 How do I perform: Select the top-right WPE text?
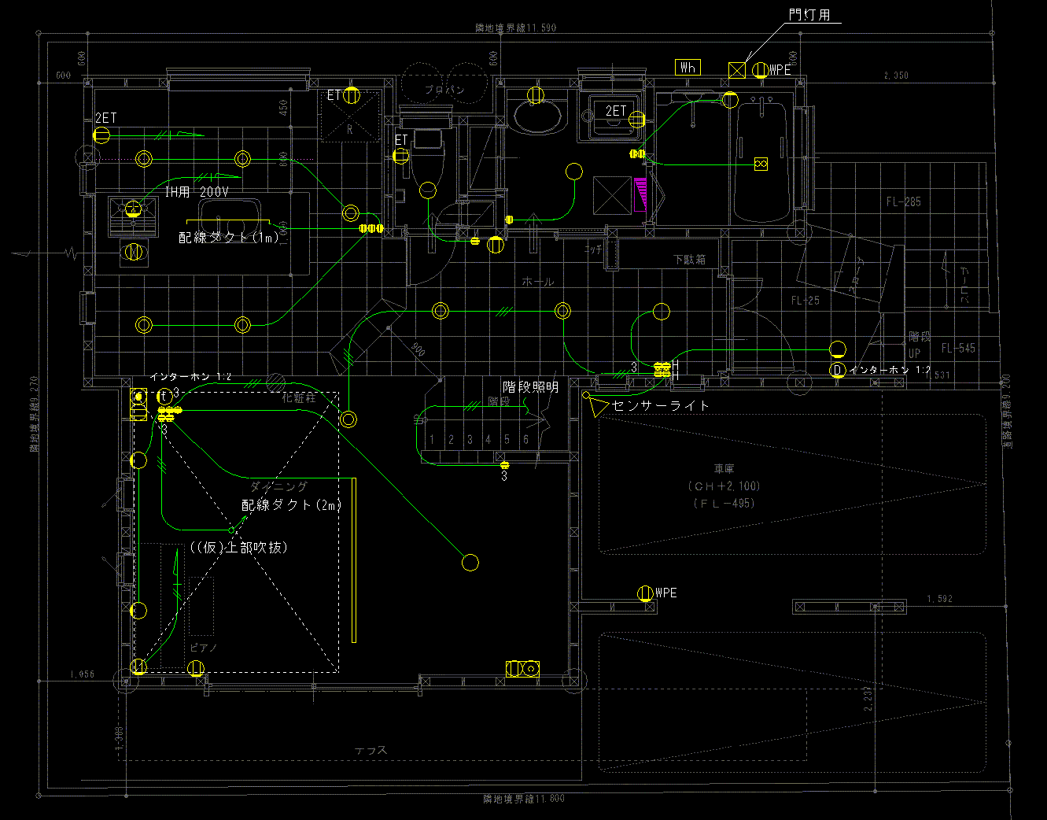click(x=780, y=70)
